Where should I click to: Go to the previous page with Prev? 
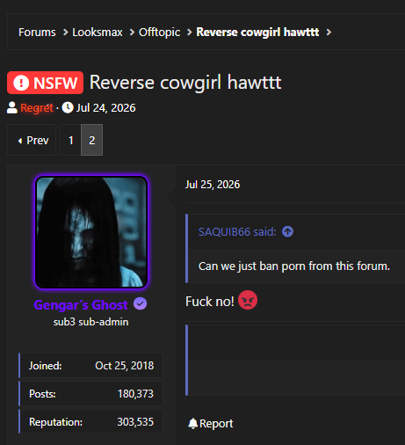(32, 140)
